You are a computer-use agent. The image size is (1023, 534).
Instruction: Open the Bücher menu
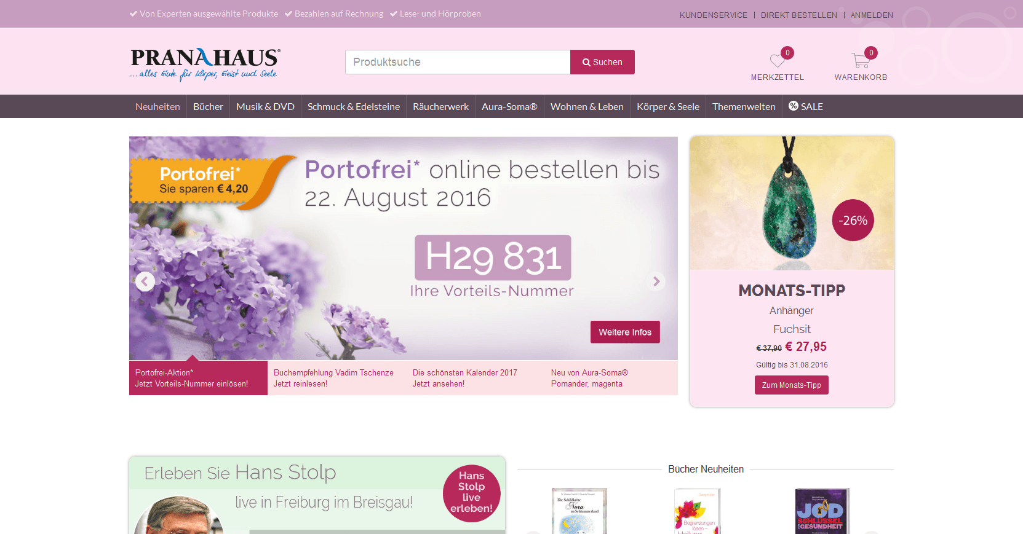click(x=208, y=106)
